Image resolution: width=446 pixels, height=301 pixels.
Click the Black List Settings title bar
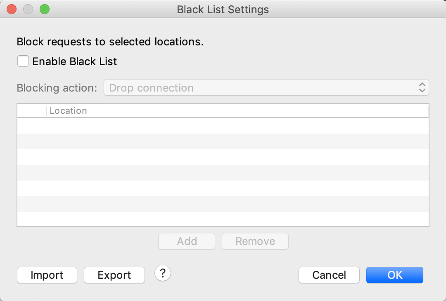[x=223, y=9]
